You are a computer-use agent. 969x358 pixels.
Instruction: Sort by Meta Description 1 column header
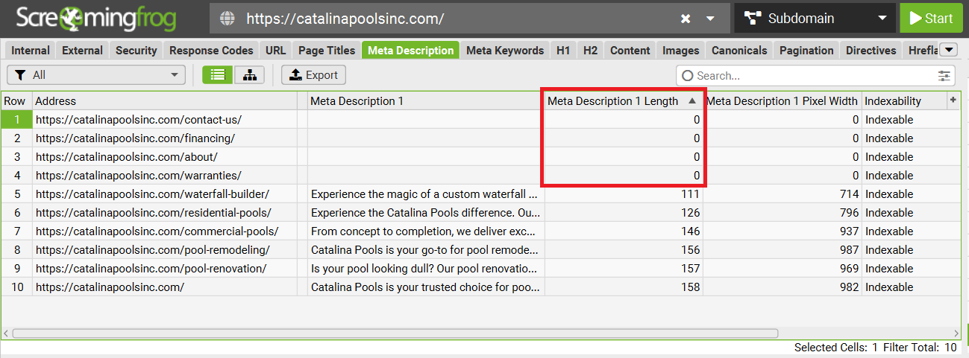pyautogui.click(x=426, y=100)
